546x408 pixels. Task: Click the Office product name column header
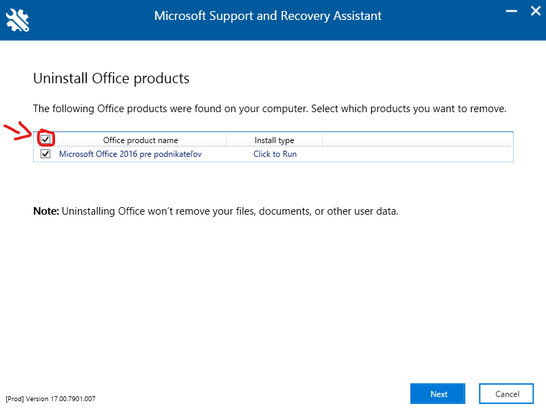tap(140, 140)
